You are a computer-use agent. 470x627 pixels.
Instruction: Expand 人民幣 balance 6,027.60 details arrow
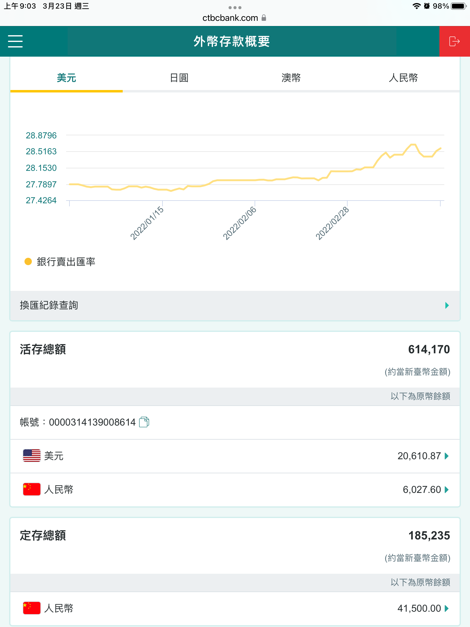[x=447, y=490]
